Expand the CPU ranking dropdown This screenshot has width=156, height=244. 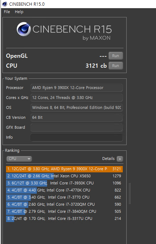click(x=19, y=159)
